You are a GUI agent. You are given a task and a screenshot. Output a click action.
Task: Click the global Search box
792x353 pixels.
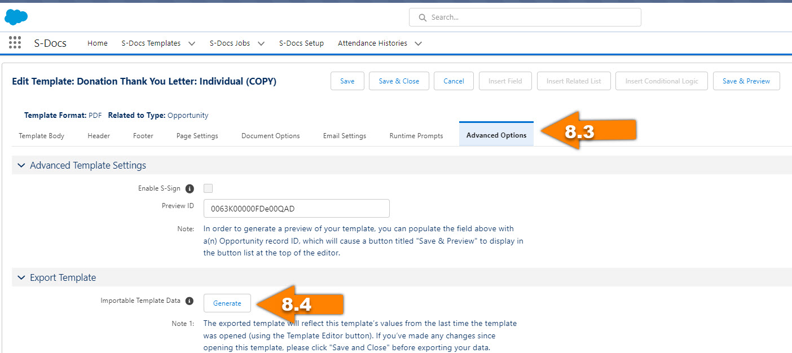coord(530,17)
